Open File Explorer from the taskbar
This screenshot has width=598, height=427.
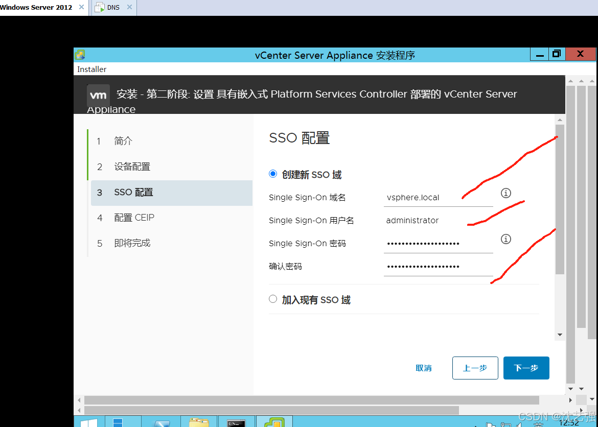coord(199,422)
